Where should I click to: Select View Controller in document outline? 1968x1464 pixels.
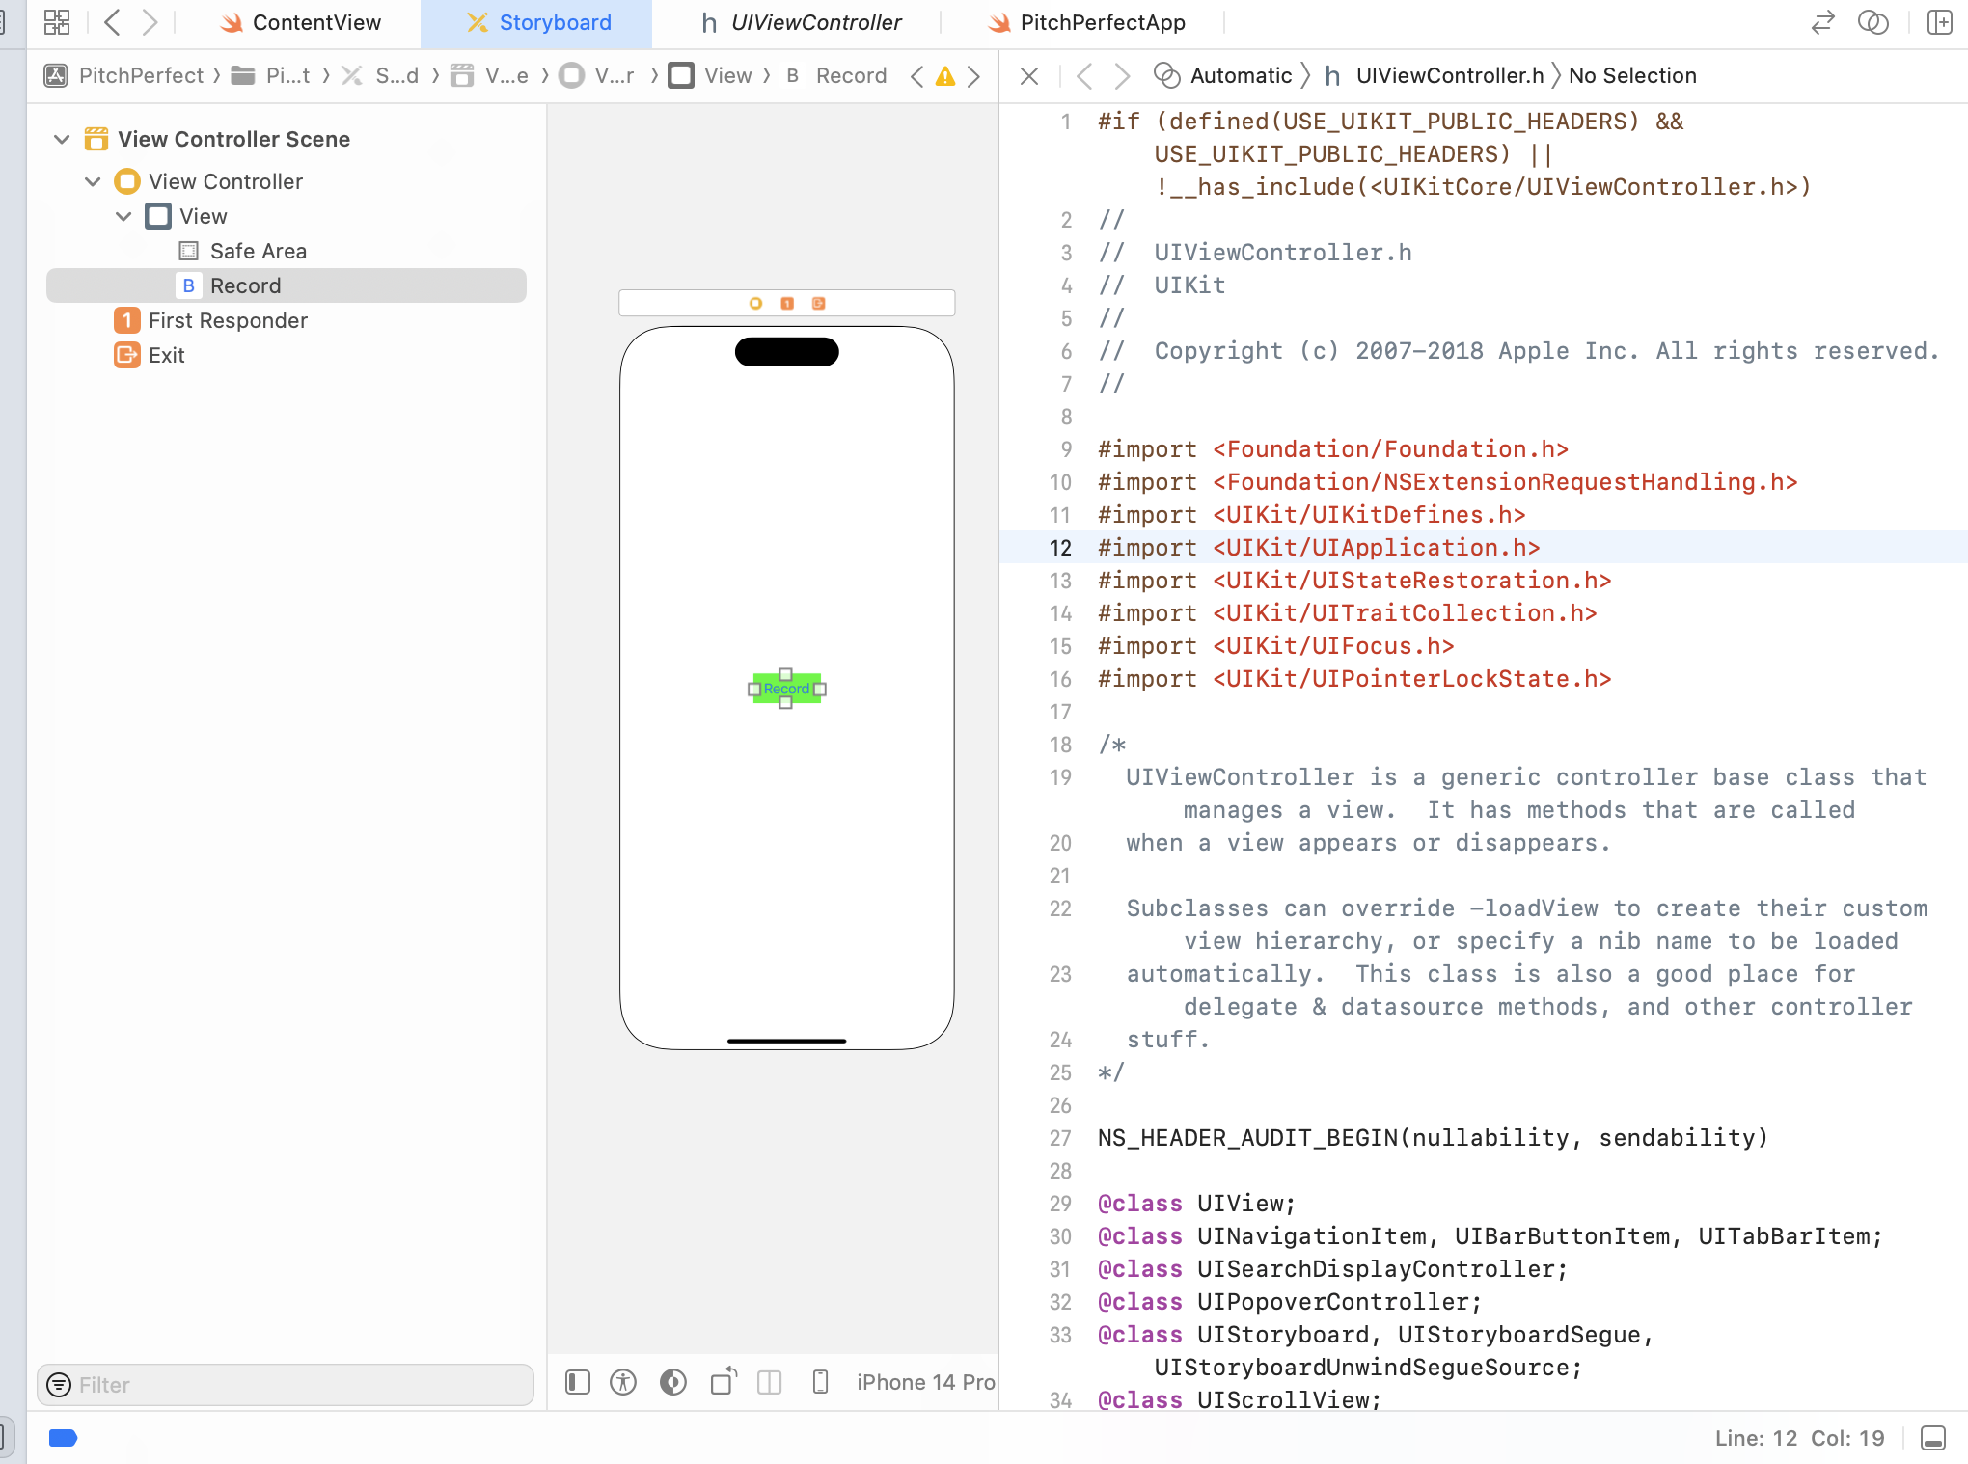point(225,181)
